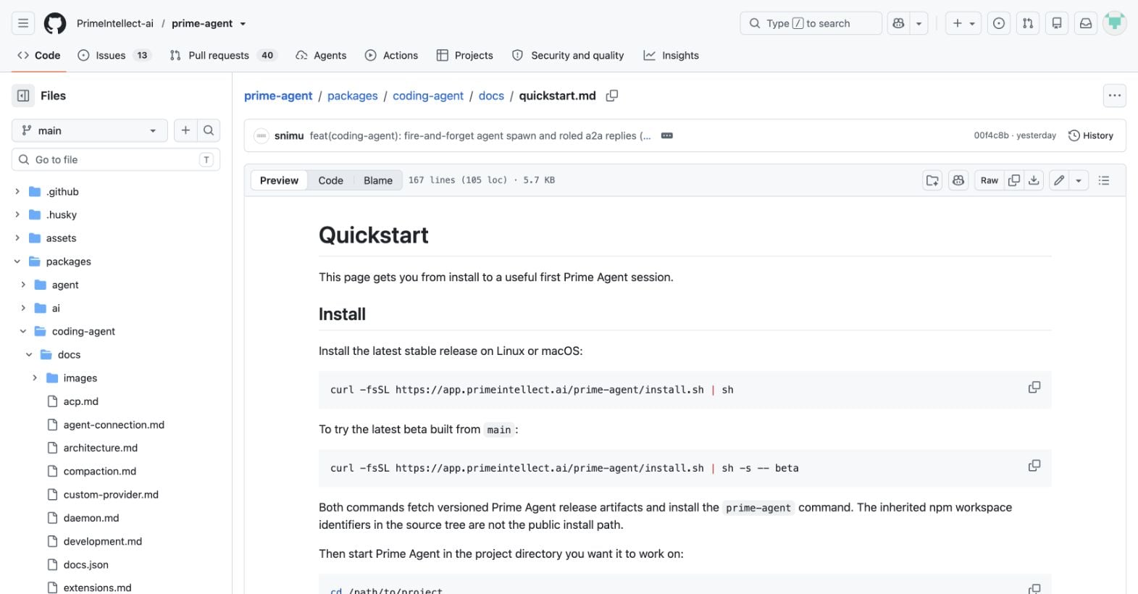Screen dimensions: 1138x594
Task: Go to the GitHub homepage logo
Action: [x=55, y=23]
